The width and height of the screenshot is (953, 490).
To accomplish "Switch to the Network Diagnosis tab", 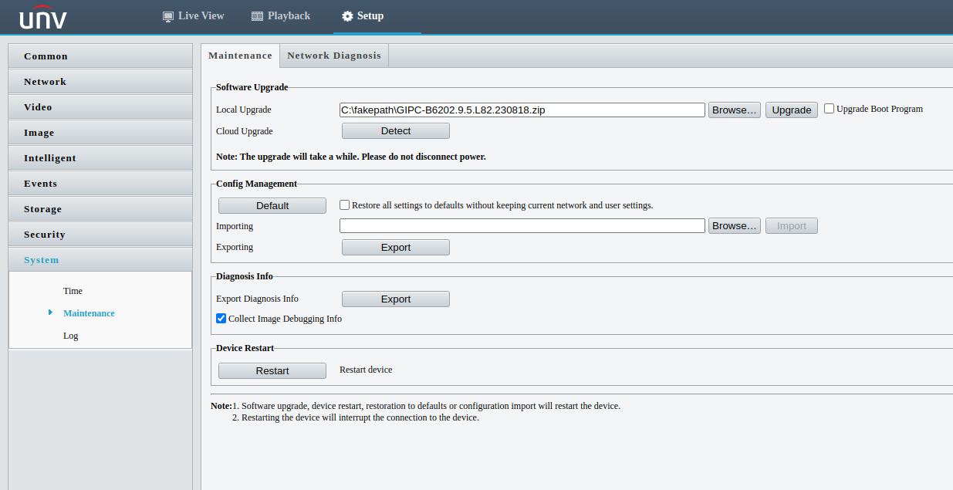I will (x=334, y=56).
